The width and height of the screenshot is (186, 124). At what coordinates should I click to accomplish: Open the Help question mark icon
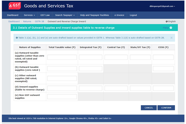point(171,28)
